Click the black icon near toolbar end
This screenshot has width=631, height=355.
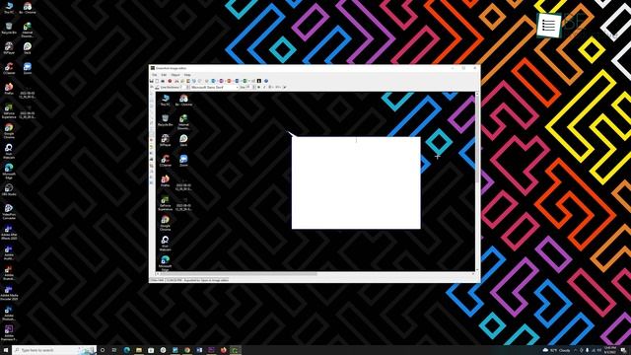[x=259, y=81]
